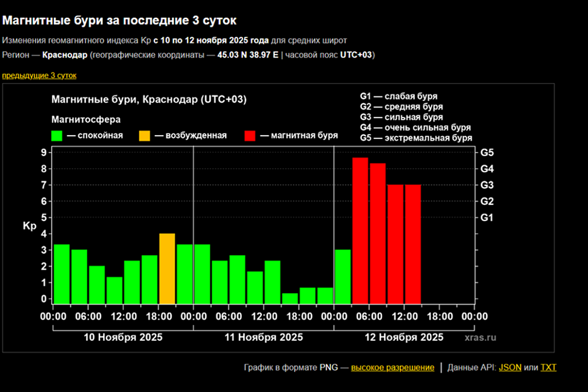Open the "высокое разрешение" PNG link
Screen dimensions: 588x392
[392, 367]
